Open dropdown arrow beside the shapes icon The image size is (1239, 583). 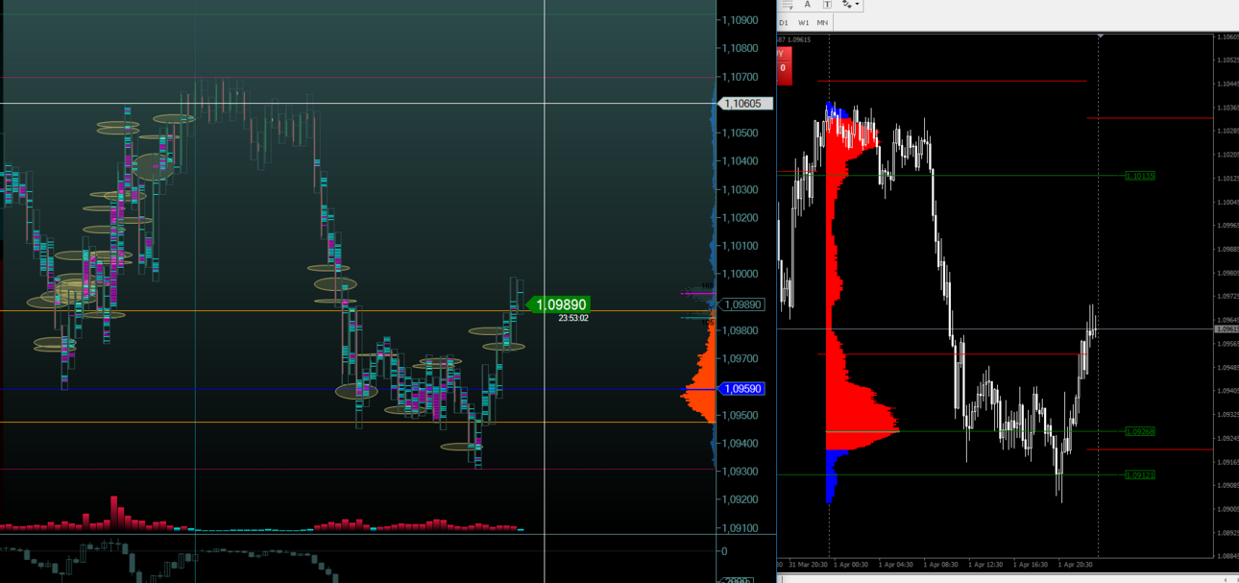coord(859,6)
